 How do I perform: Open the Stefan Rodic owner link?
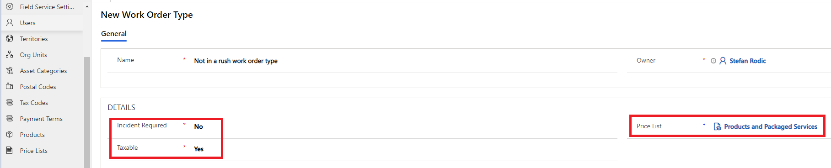click(x=747, y=61)
